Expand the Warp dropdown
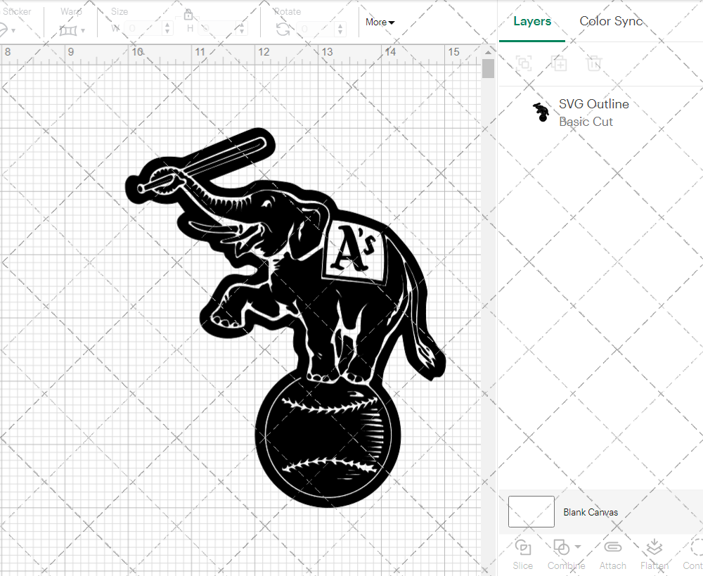This screenshot has width=703, height=576. 82,31
